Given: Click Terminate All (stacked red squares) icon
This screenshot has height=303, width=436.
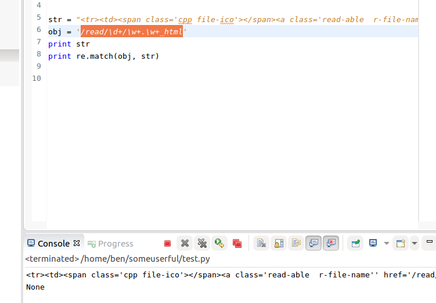Looking at the screenshot, I should (237, 243).
